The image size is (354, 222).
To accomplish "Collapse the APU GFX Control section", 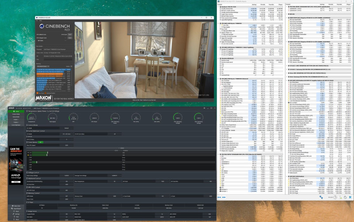I will click(x=27, y=187).
